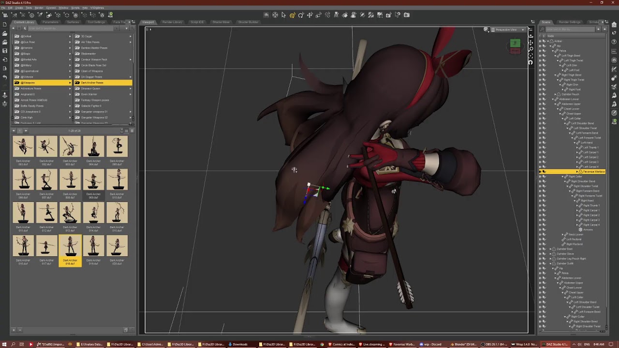The width and height of the screenshot is (619, 348).
Task: Click the viewport zoom magnifier icon
Action: point(531,49)
